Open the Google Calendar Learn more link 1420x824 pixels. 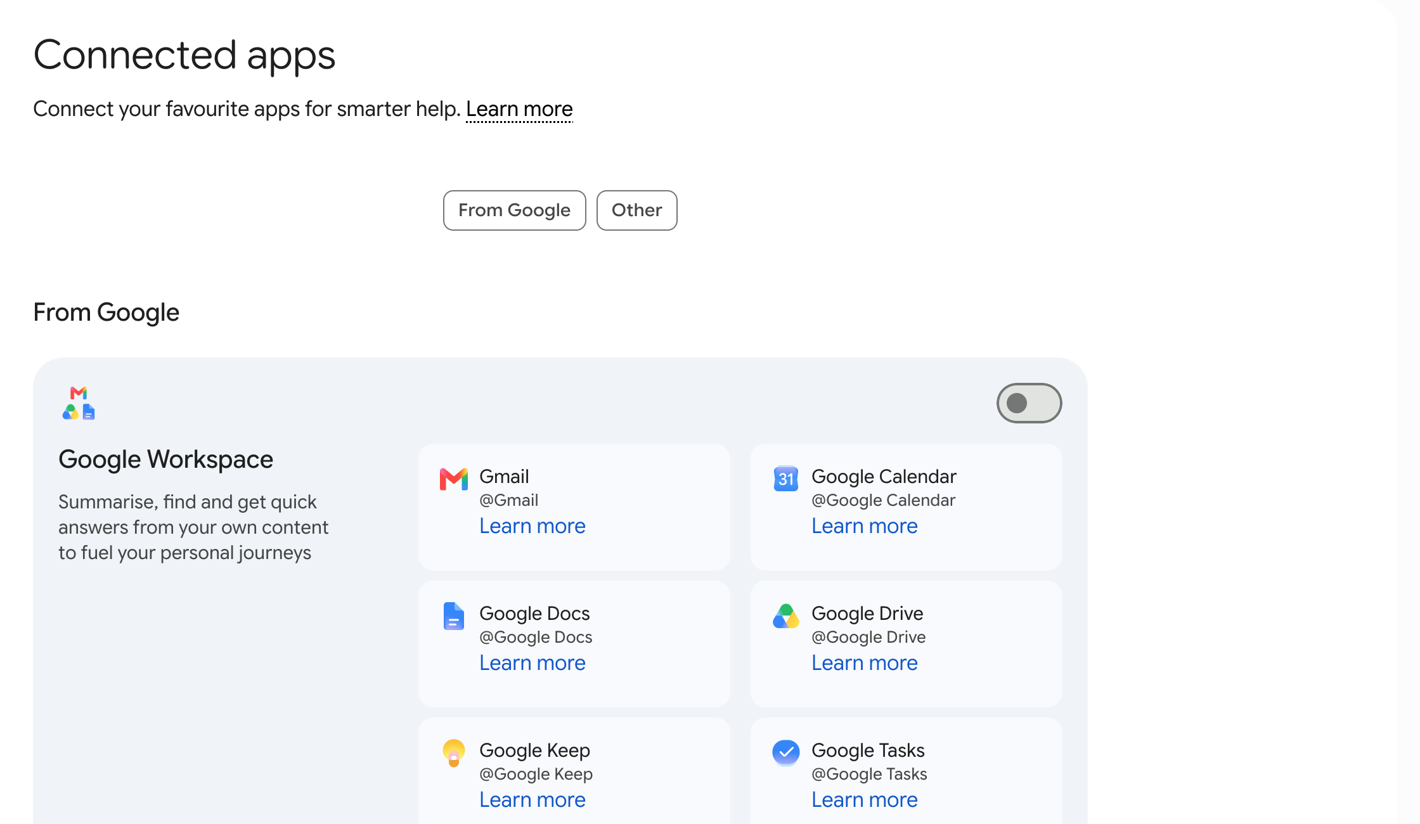pos(865,526)
